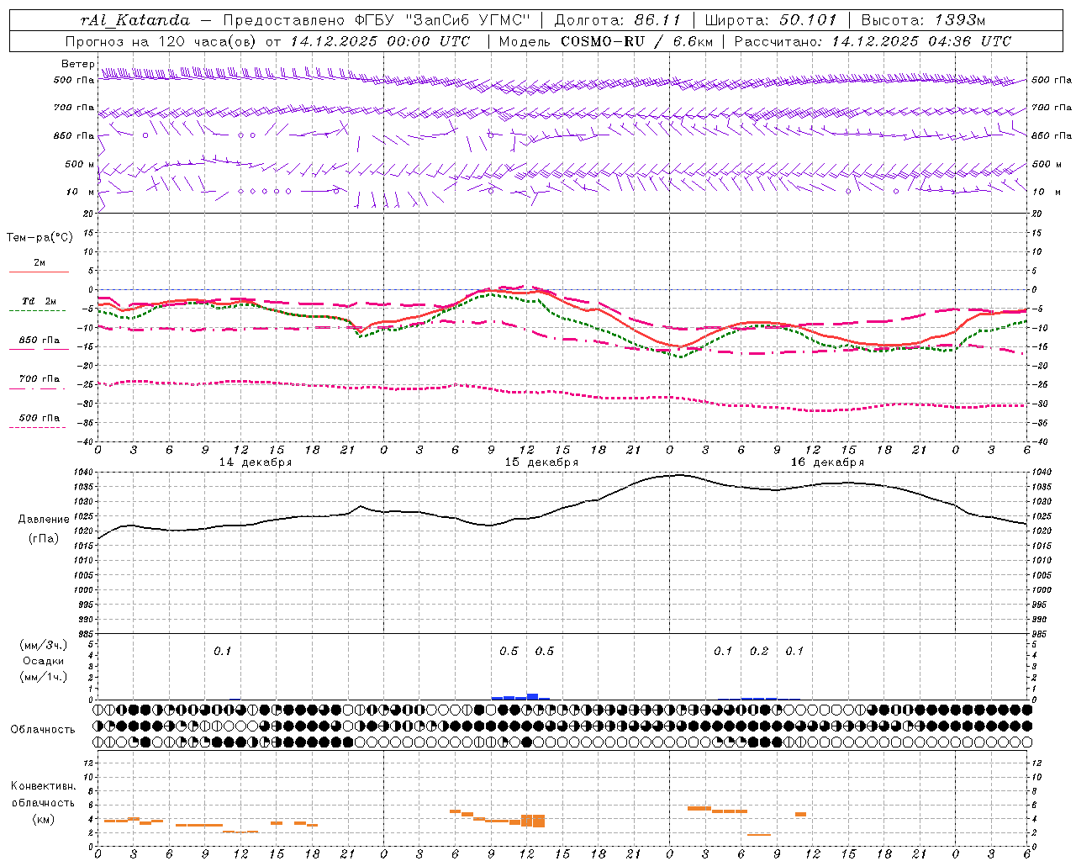1076x861 pixels.
Task: Click left 500 гПа wind level label under Ветер
Action: tap(74, 80)
